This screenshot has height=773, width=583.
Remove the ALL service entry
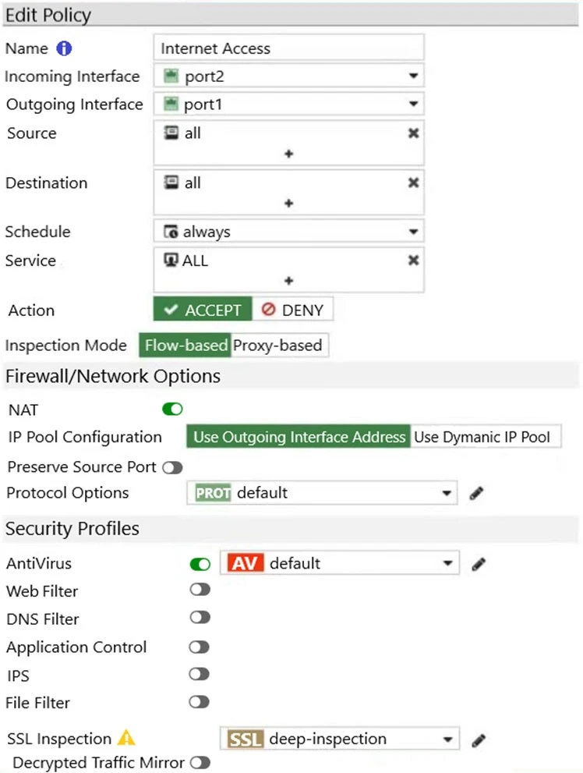coord(413,261)
